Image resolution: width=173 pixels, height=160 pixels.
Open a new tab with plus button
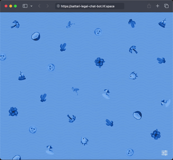point(158,6)
